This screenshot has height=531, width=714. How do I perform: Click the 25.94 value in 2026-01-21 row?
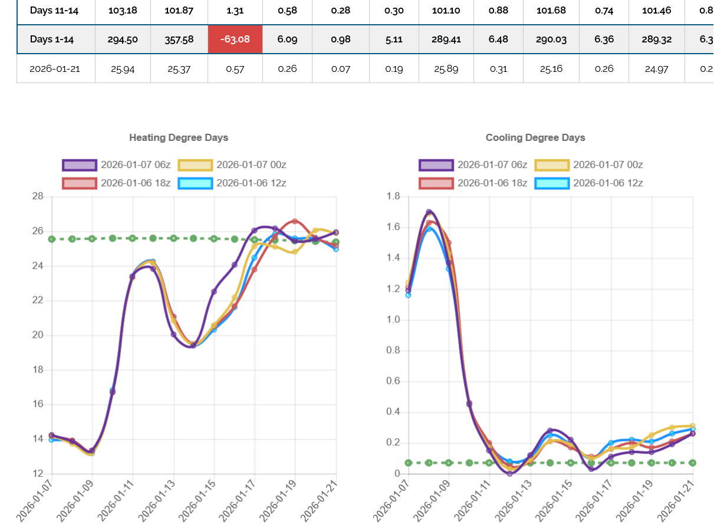[123, 68]
